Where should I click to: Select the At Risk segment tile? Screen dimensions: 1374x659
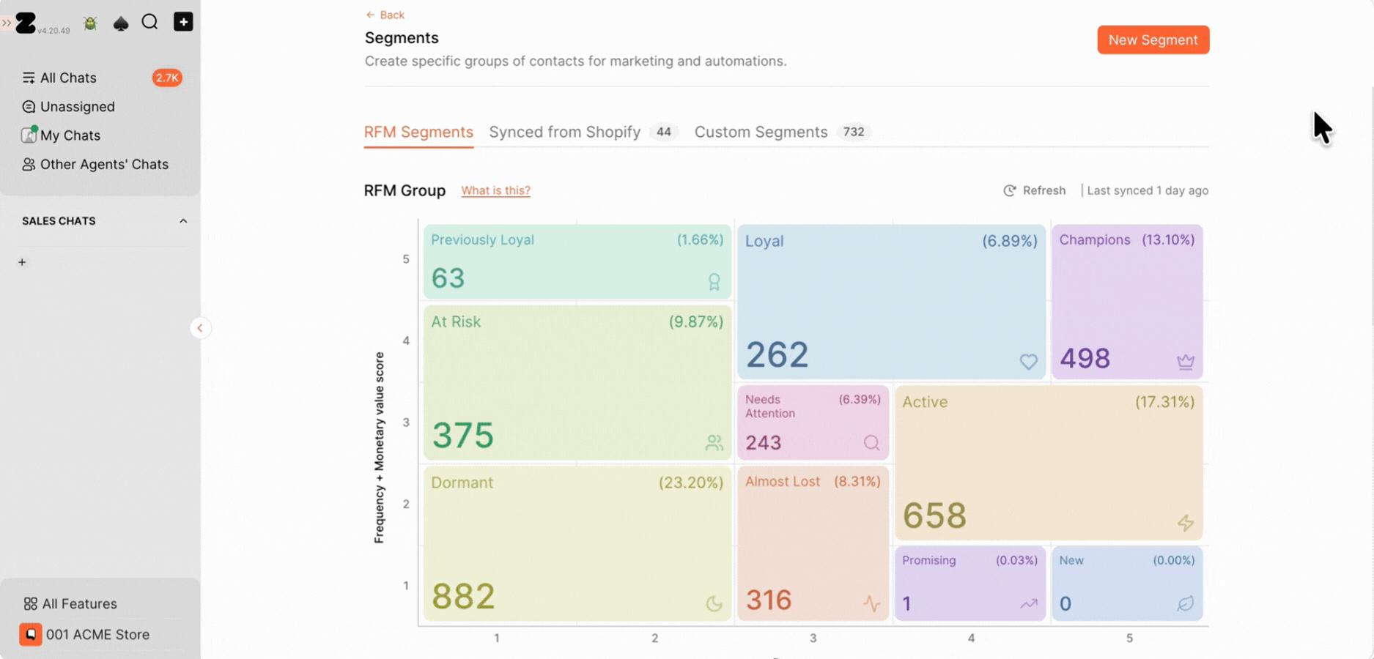(x=577, y=382)
